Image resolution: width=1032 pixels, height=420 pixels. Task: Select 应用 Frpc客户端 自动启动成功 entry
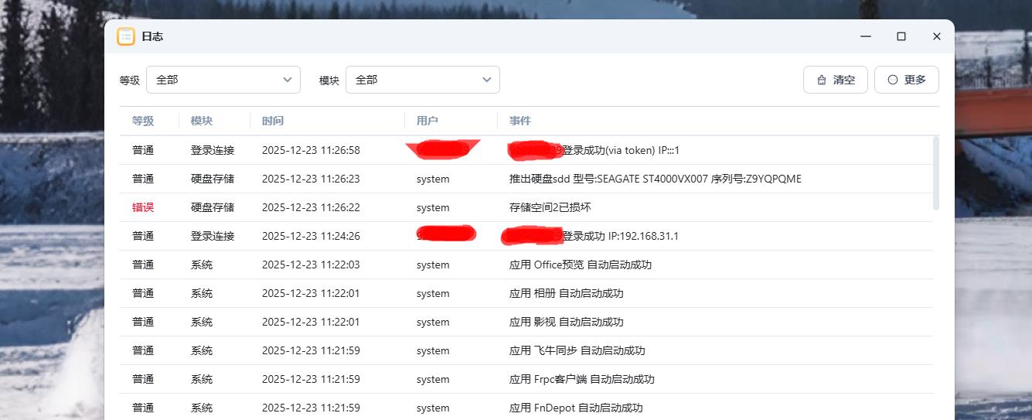click(582, 379)
